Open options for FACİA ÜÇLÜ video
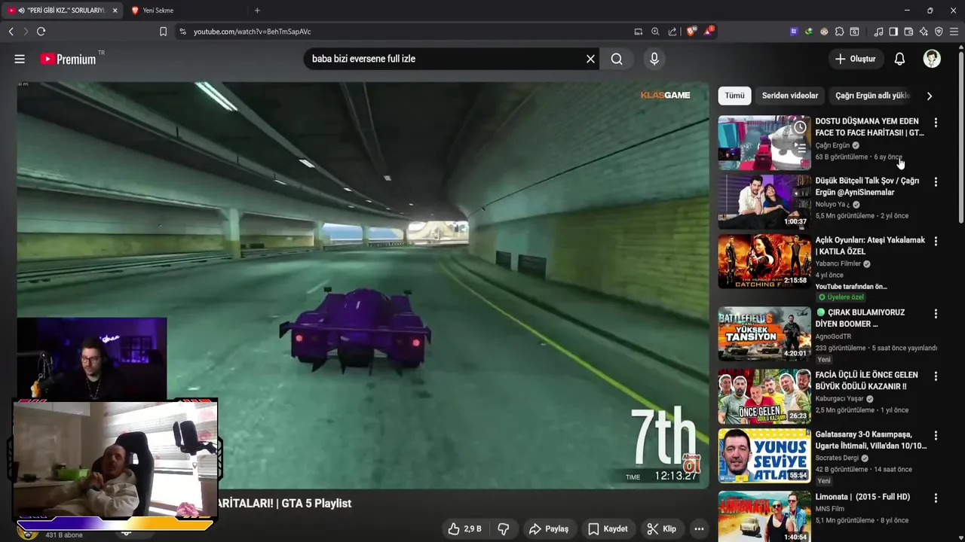The image size is (965, 542). (936, 376)
